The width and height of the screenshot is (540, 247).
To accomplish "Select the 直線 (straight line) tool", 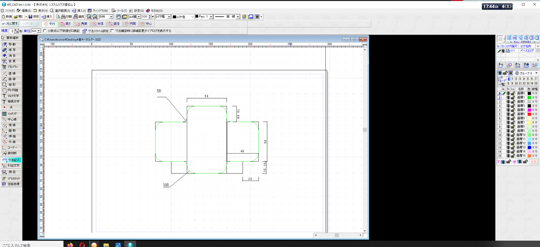I will click(11, 73).
